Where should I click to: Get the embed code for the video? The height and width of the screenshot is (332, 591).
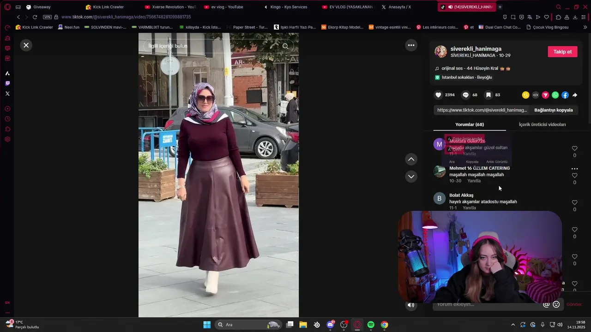[x=536, y=95]
